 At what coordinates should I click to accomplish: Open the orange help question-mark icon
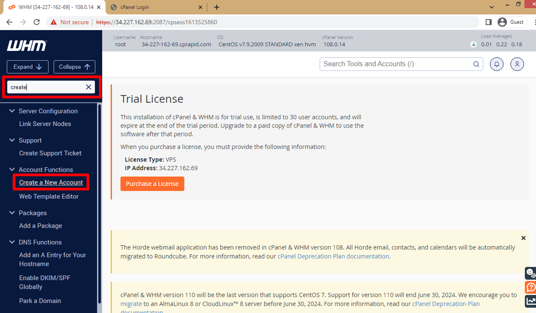531,287
